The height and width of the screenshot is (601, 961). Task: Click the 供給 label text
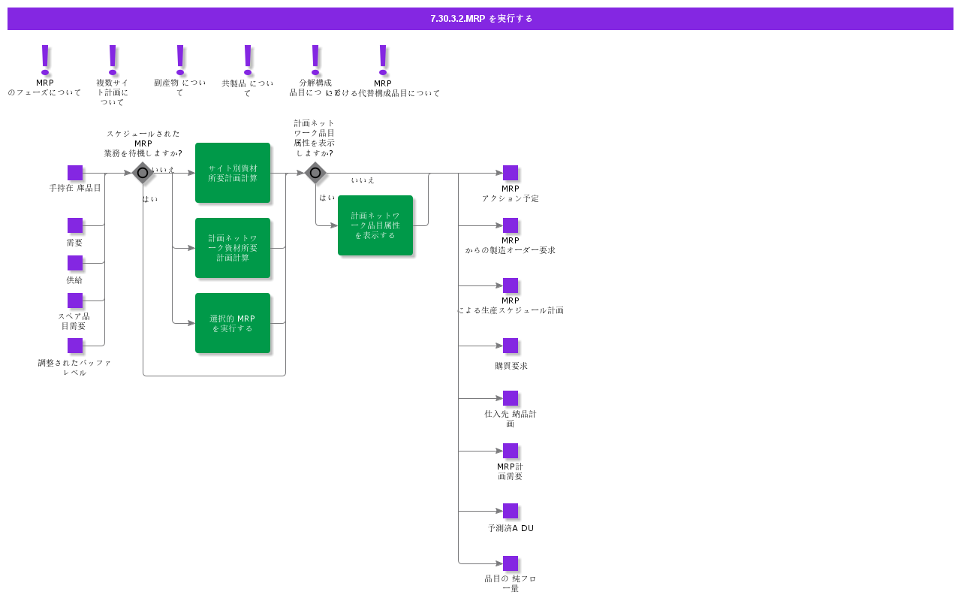(75, 280)
